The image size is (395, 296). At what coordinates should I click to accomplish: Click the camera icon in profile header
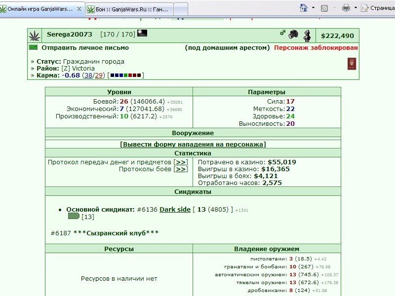pos(293,34)
